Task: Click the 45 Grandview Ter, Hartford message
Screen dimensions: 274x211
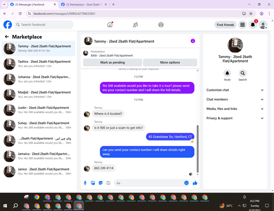Action: point(170,137)
